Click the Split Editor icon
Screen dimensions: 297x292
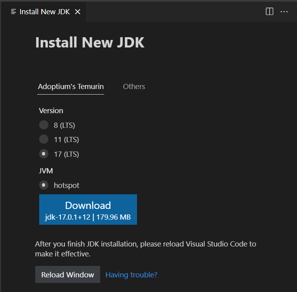click(269, 12)
